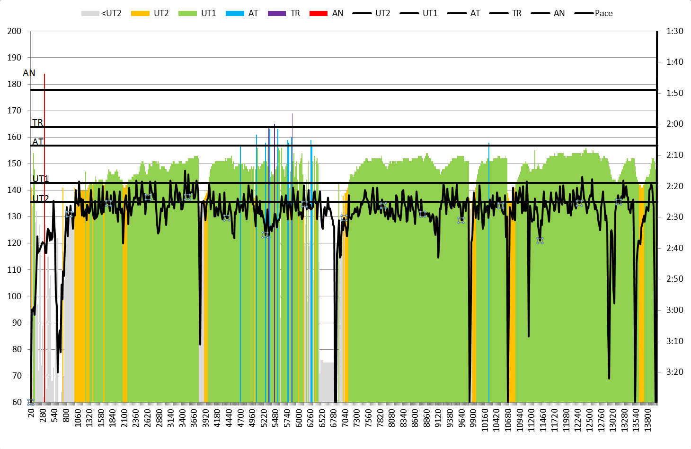Select the AN zone label on chart
The image size is (691, 449).
(29, 73)
